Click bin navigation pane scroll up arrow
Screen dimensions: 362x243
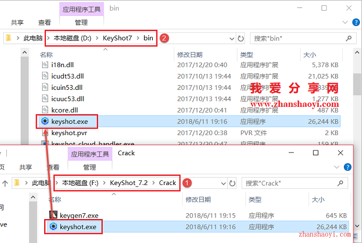(24, 53)
